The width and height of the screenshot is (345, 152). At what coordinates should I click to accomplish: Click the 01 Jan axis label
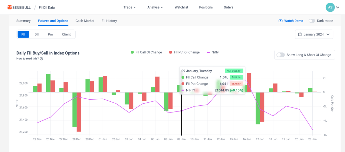[x=103, y=139]
